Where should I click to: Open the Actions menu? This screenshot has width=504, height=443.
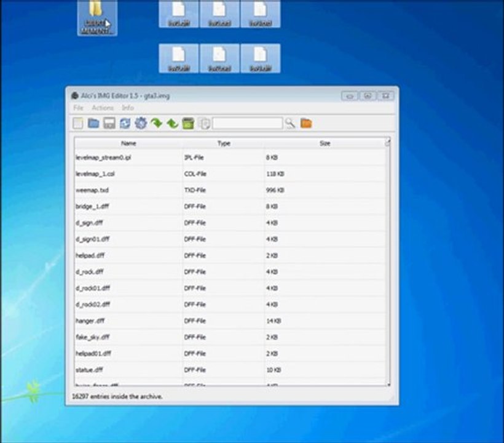(x=103, y=108)
